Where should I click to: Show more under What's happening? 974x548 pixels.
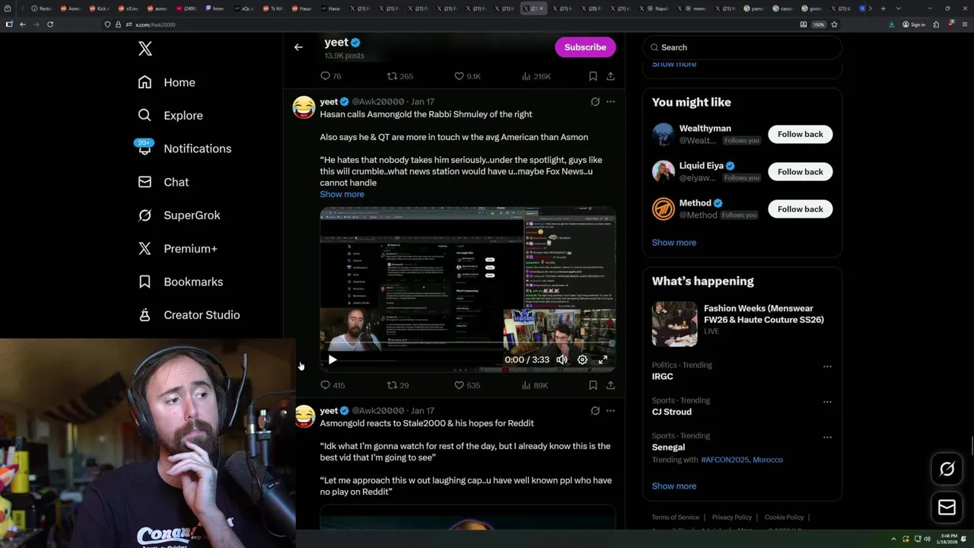pyautogui.click(x=673, y=486)
